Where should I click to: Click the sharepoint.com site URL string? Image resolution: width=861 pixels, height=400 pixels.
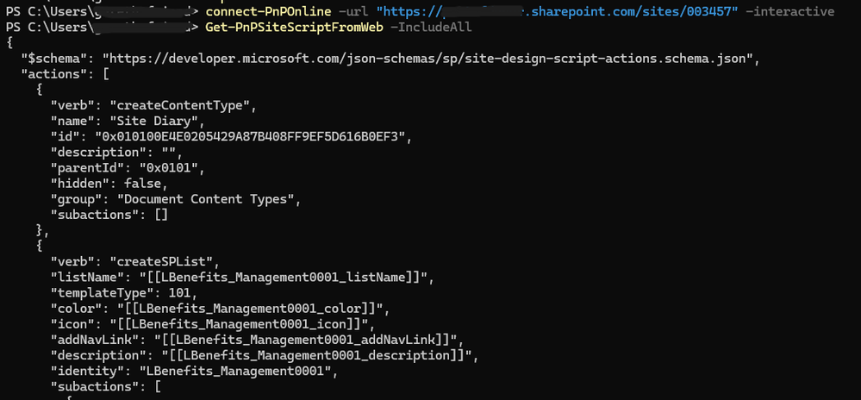pos(558,11)
